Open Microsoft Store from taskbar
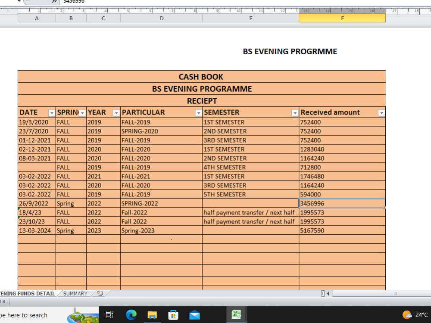Viewport: 431px width, 323px height. [173, 315]
